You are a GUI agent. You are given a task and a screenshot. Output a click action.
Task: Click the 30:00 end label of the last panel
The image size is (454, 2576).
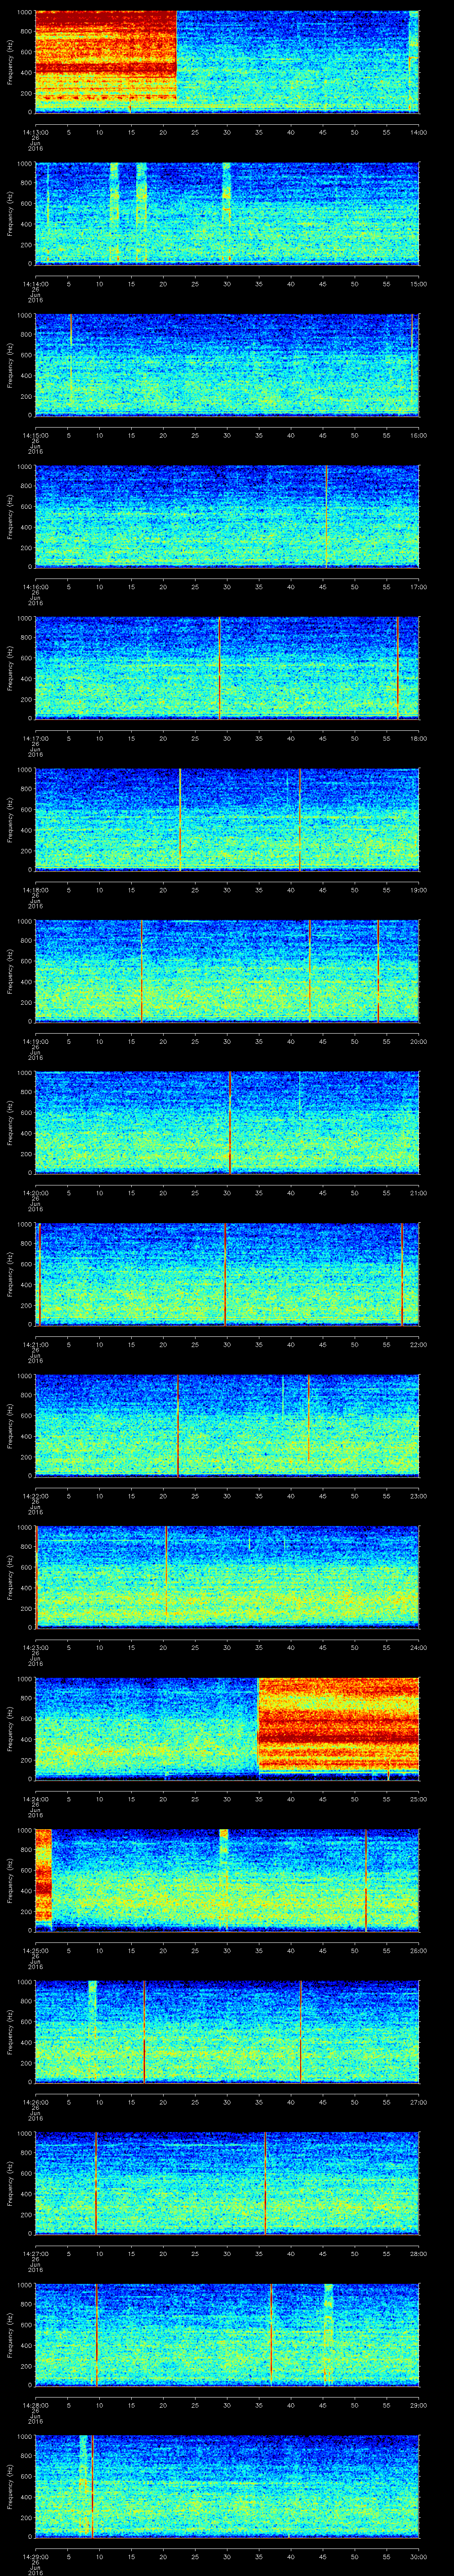(x=418, y=2557)
